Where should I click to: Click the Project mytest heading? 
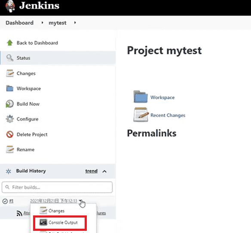(x=164, y=51)
